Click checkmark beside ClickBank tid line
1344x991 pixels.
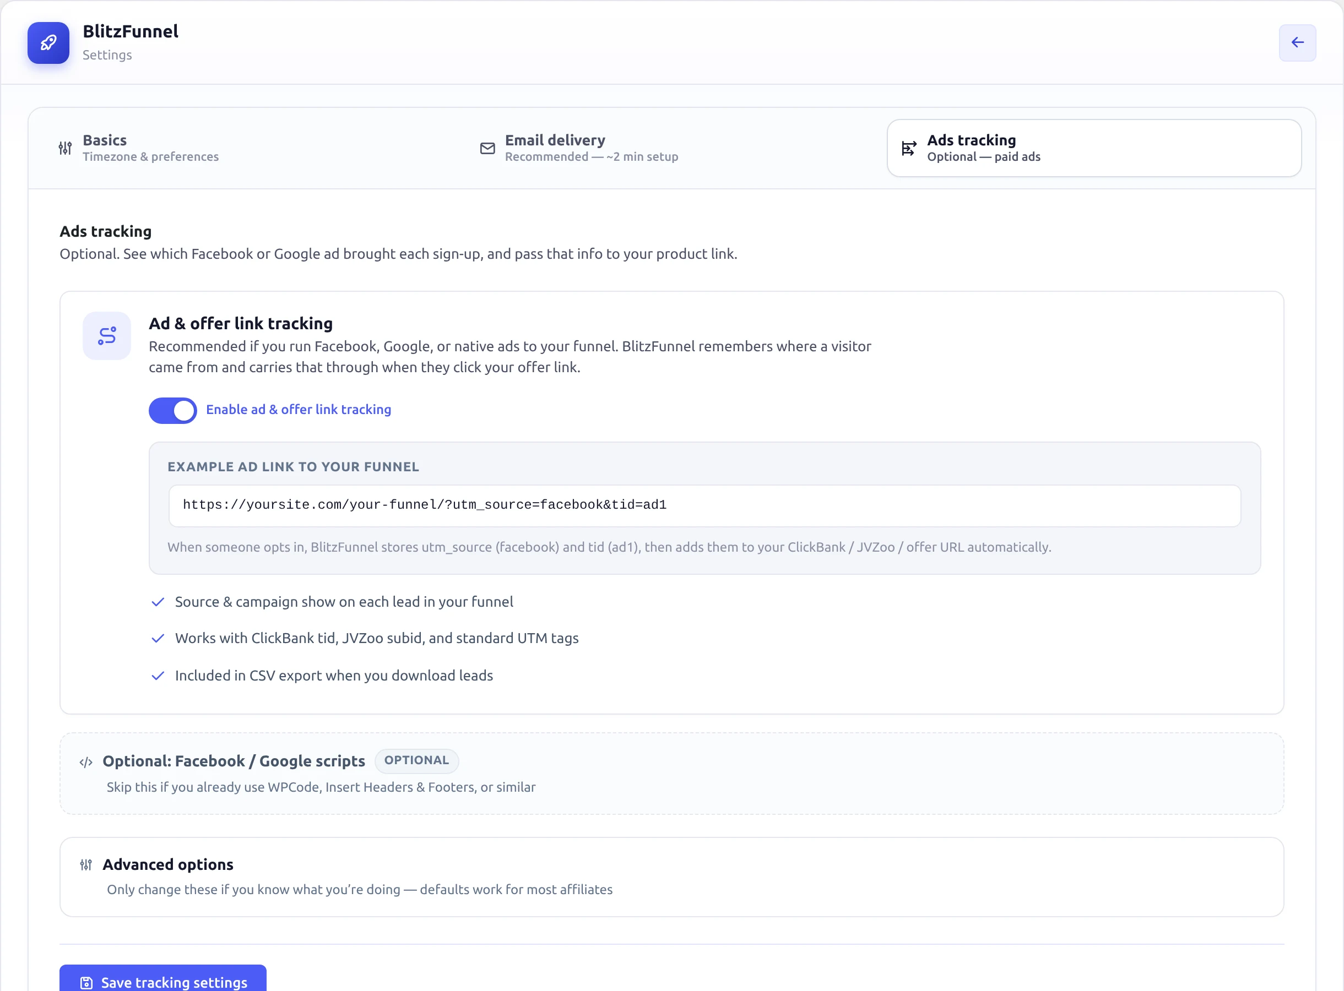158,638
